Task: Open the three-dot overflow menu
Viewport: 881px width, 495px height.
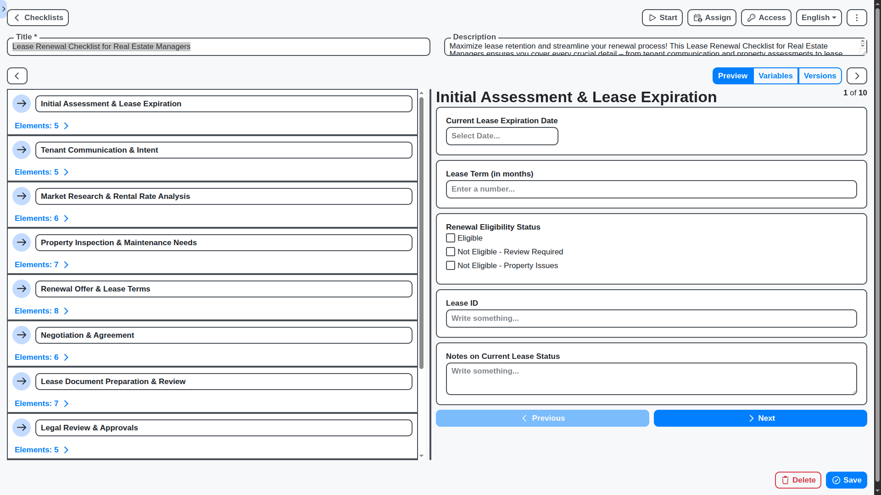Action: (856, 17)
